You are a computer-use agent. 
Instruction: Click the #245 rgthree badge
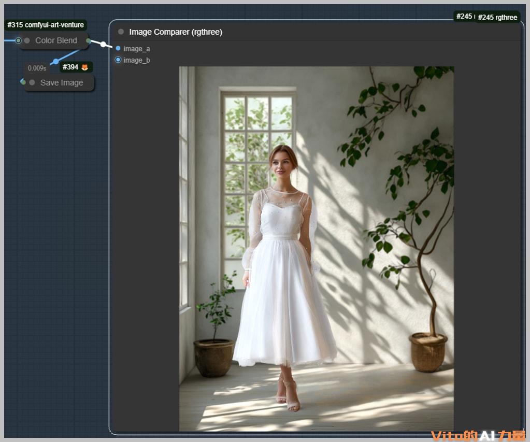[x=497, y=17]
